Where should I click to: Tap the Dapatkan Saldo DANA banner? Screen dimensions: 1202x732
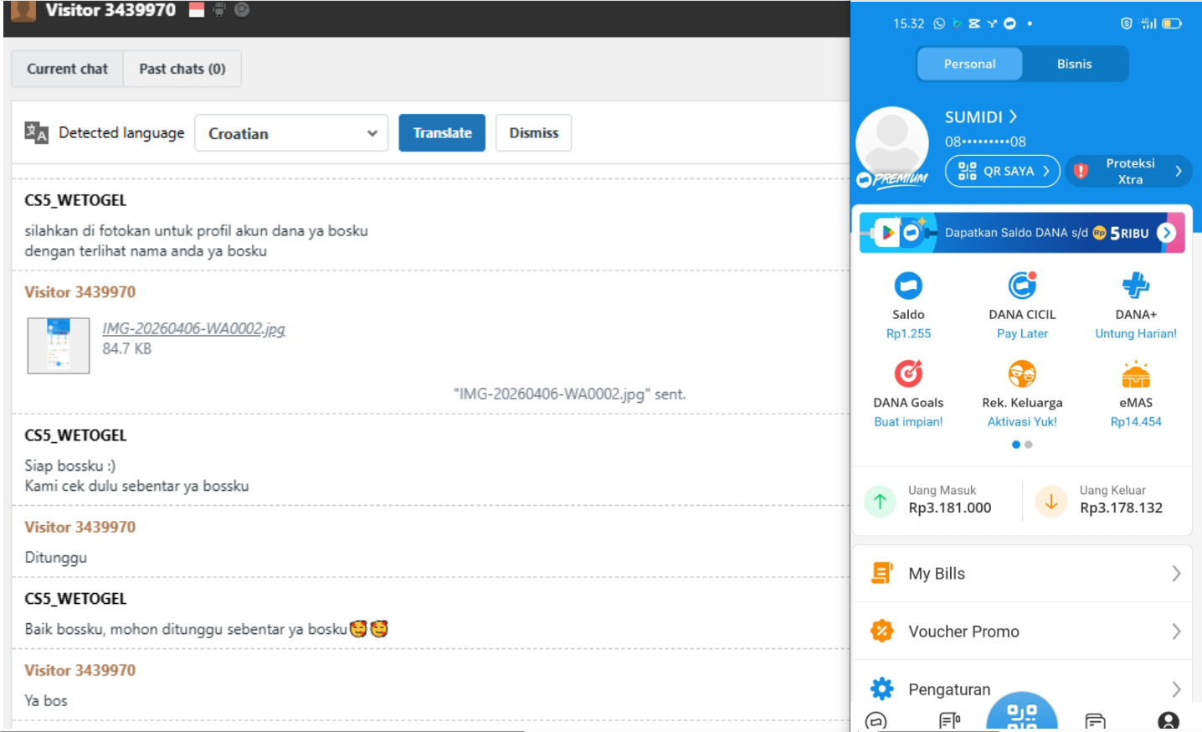pos(1022,233)
